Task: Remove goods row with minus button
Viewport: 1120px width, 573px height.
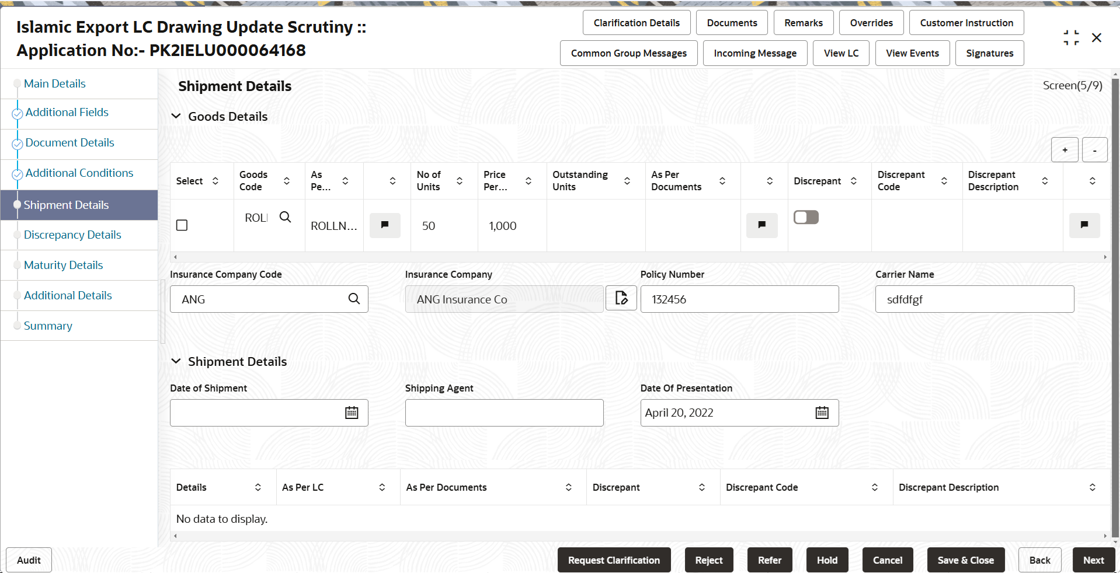Action: click(1095, 150)
